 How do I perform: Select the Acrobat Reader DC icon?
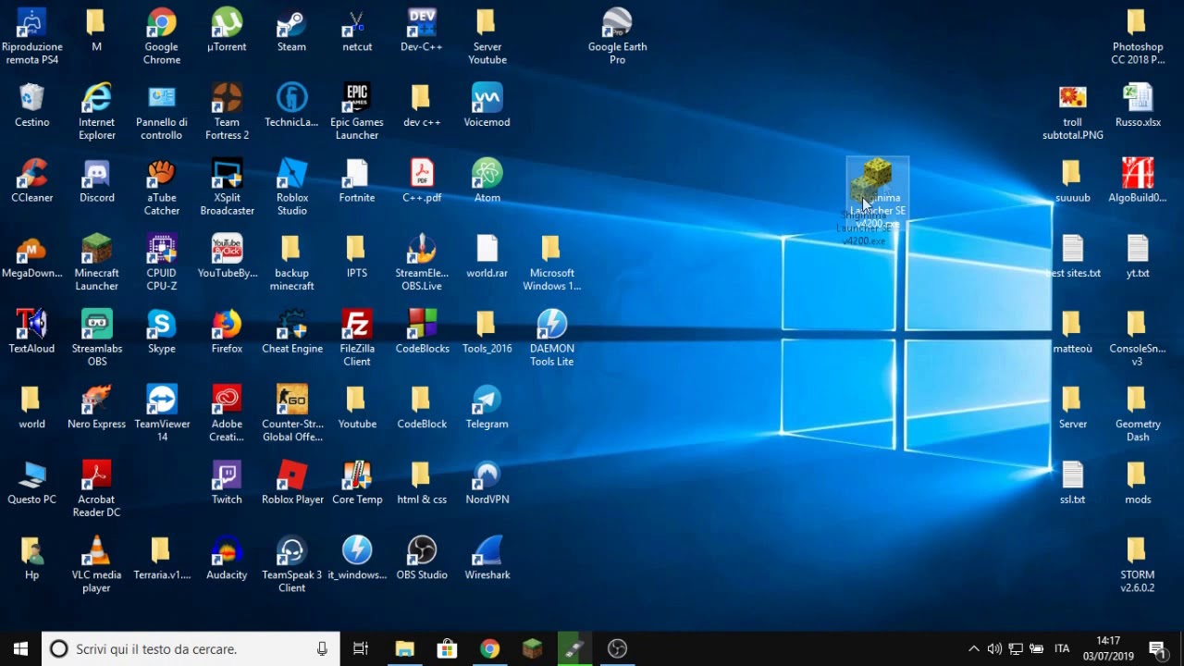97,489
